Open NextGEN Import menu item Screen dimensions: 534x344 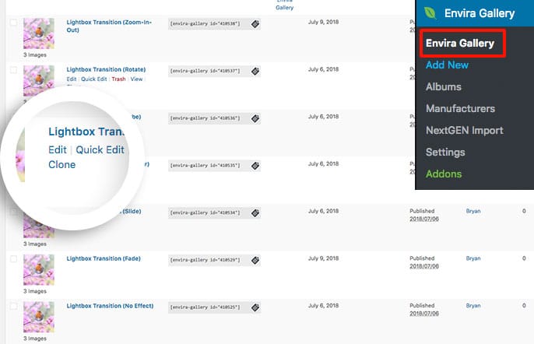[465, 130]
